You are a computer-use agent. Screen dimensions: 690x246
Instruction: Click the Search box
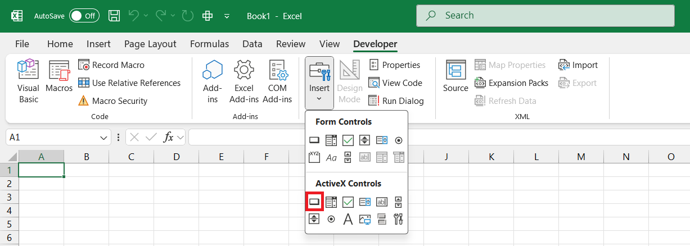[545, 16]
